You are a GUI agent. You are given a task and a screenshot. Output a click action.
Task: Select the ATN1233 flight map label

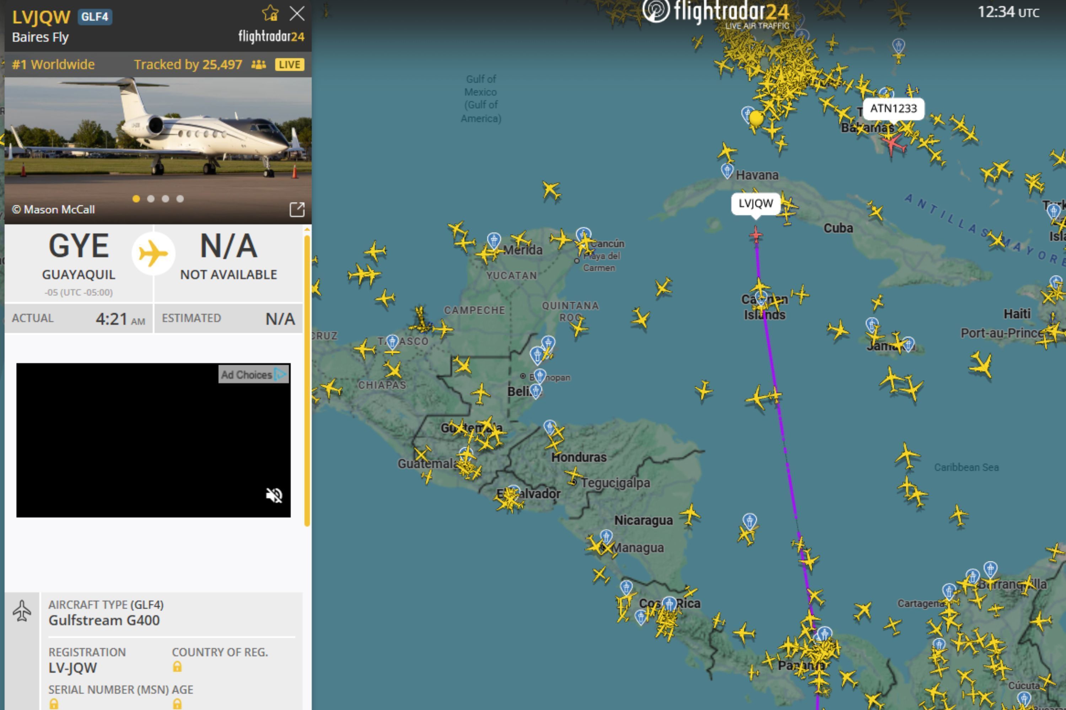[893, 109]
